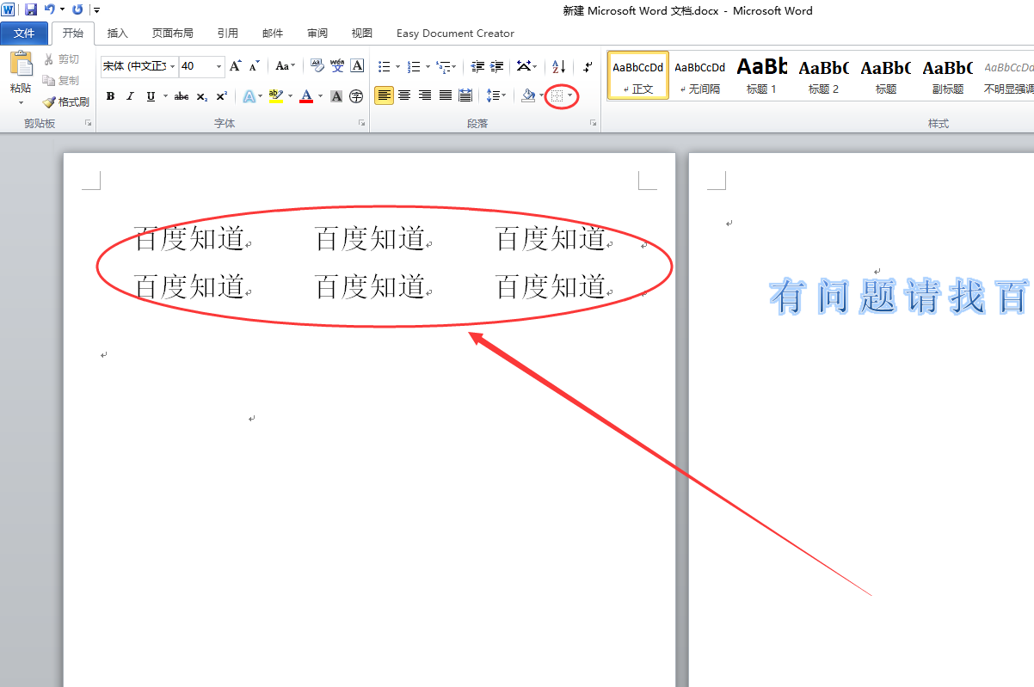Switch to the 页面布局 tab
The height and width of the screenshot is (687, 1034).
(172, 34)
